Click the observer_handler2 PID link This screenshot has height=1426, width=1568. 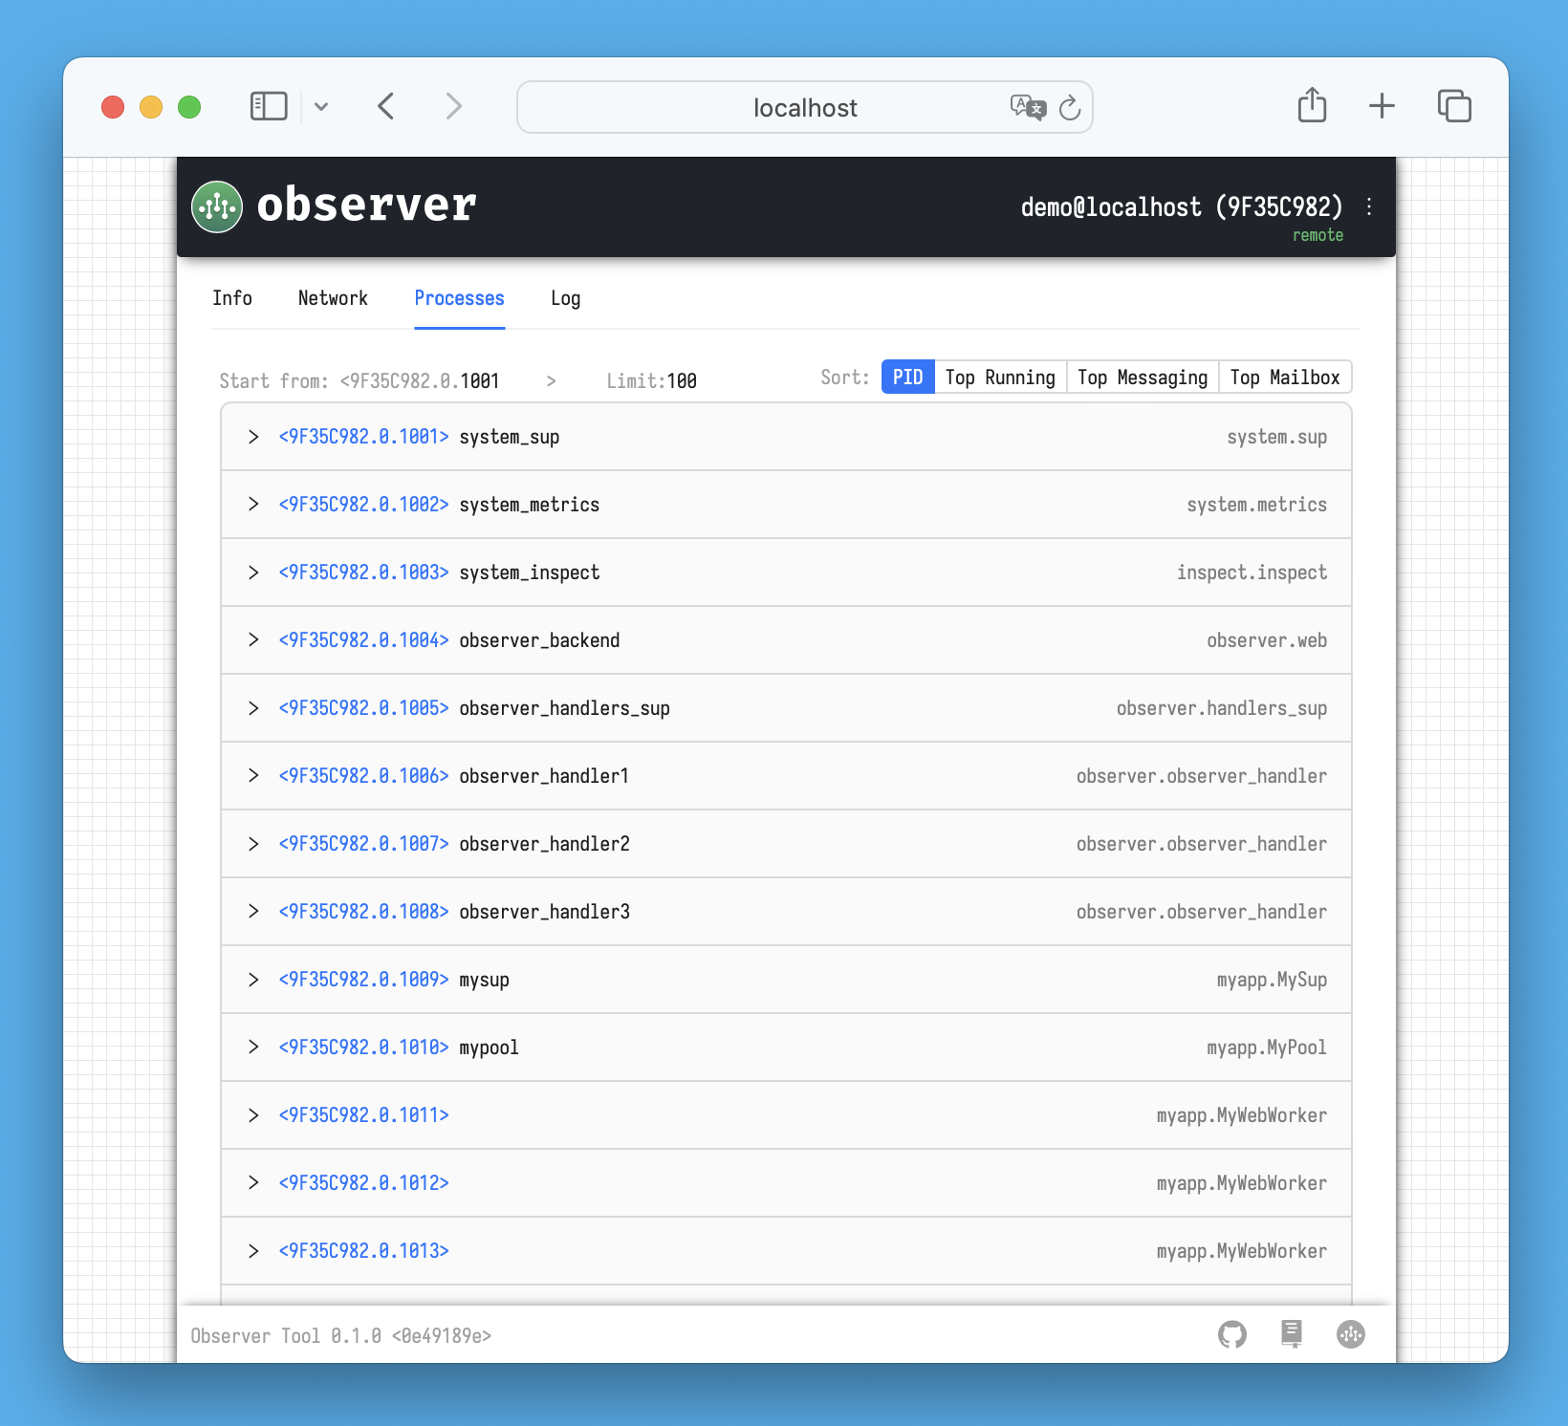tap(363, 844)
